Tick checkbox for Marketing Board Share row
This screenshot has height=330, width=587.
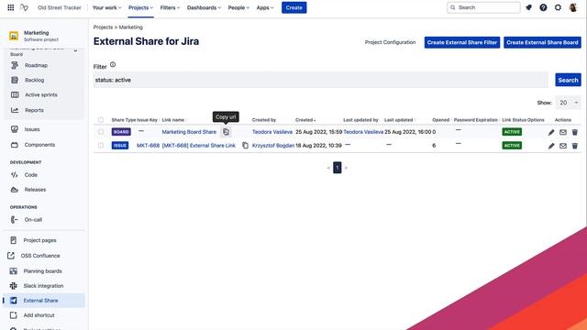pyautogui.click(x=101, y=132)
